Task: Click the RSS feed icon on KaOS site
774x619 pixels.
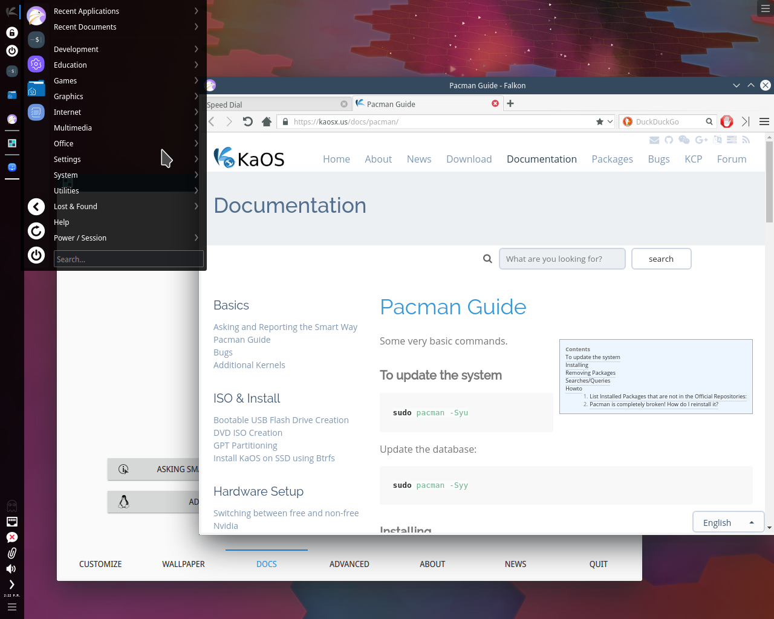Action: tap(746, 140)
